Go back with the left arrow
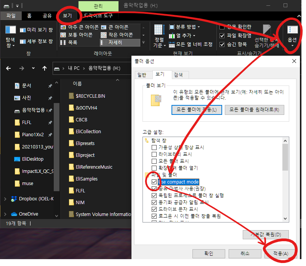This screenshot has height=266, width=306. click(8, 68)
